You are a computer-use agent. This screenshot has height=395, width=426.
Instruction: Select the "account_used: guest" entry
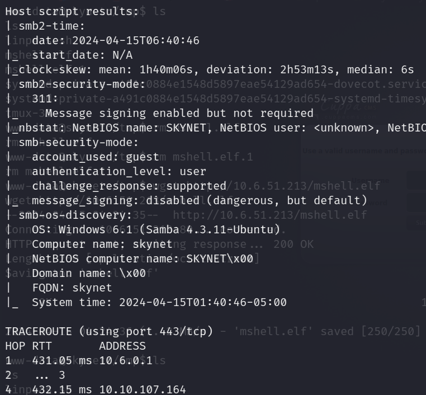pos(96,157)
